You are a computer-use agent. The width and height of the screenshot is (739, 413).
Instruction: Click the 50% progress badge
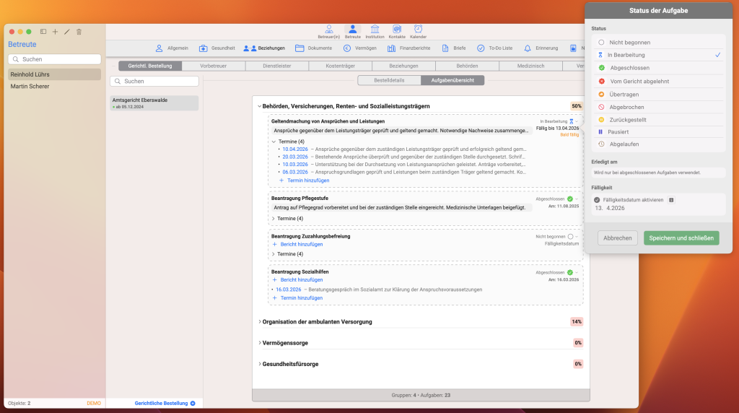(x=576, y=106)
